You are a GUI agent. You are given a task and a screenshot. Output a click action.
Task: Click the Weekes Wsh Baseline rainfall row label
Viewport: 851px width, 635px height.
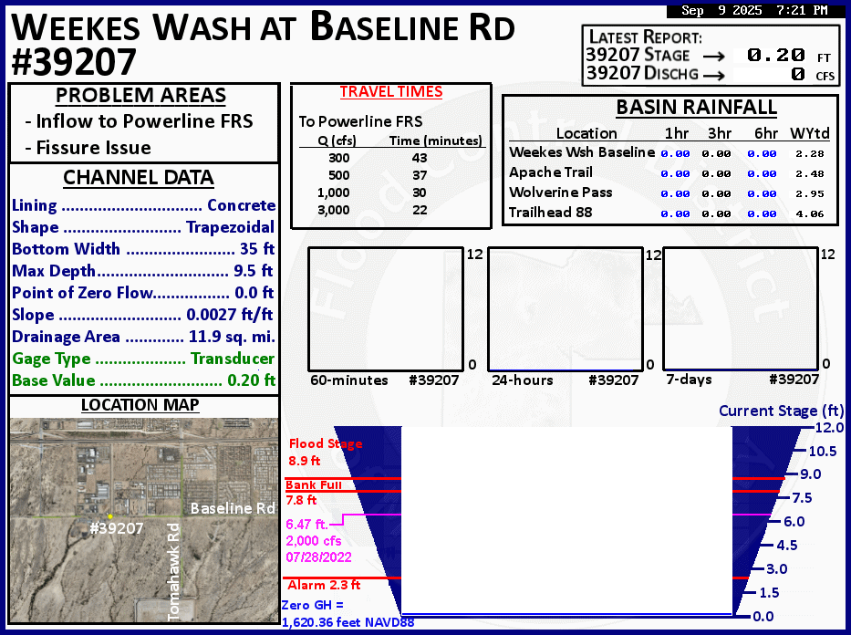click(x=582, y=152)
